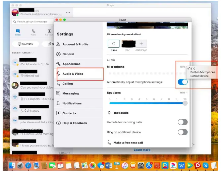Screen dimensions: 221x172
Task: Click the People, groups & messages search
Action: point(33,22)
